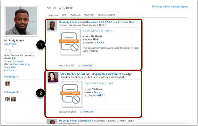This screenshot has height=126, width=198.
Task: Click COMMENT on the October 25, 2023 post
Action: (x=88, y=112)
